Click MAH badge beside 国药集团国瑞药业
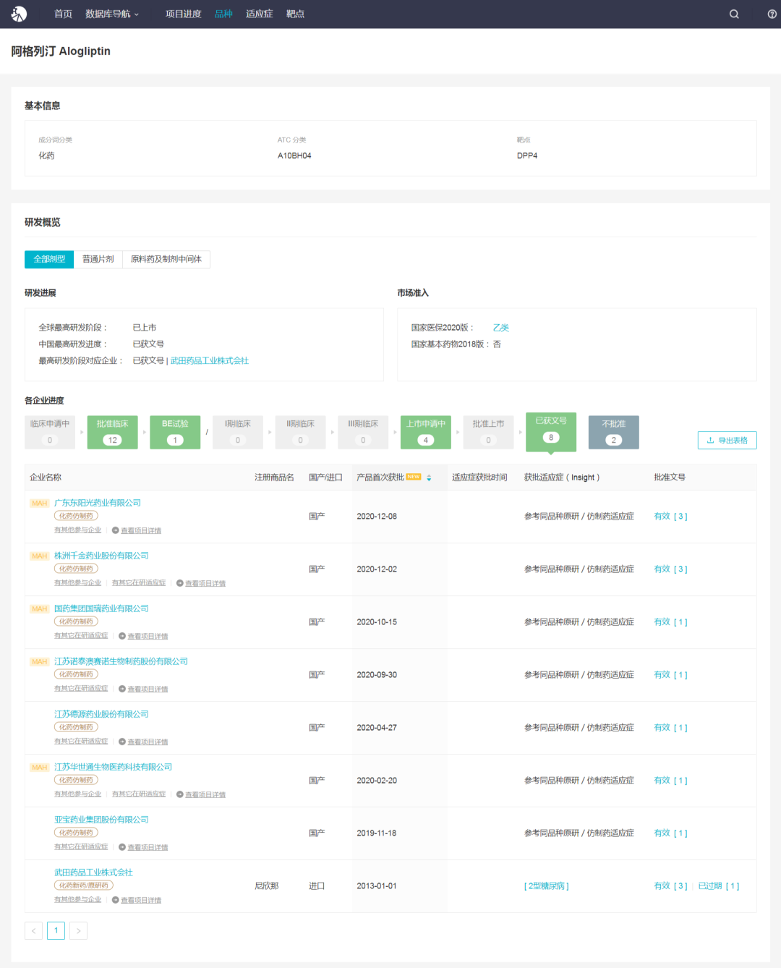Image resolution: width=781 pixels, height=968 pixels. [39, 608]
